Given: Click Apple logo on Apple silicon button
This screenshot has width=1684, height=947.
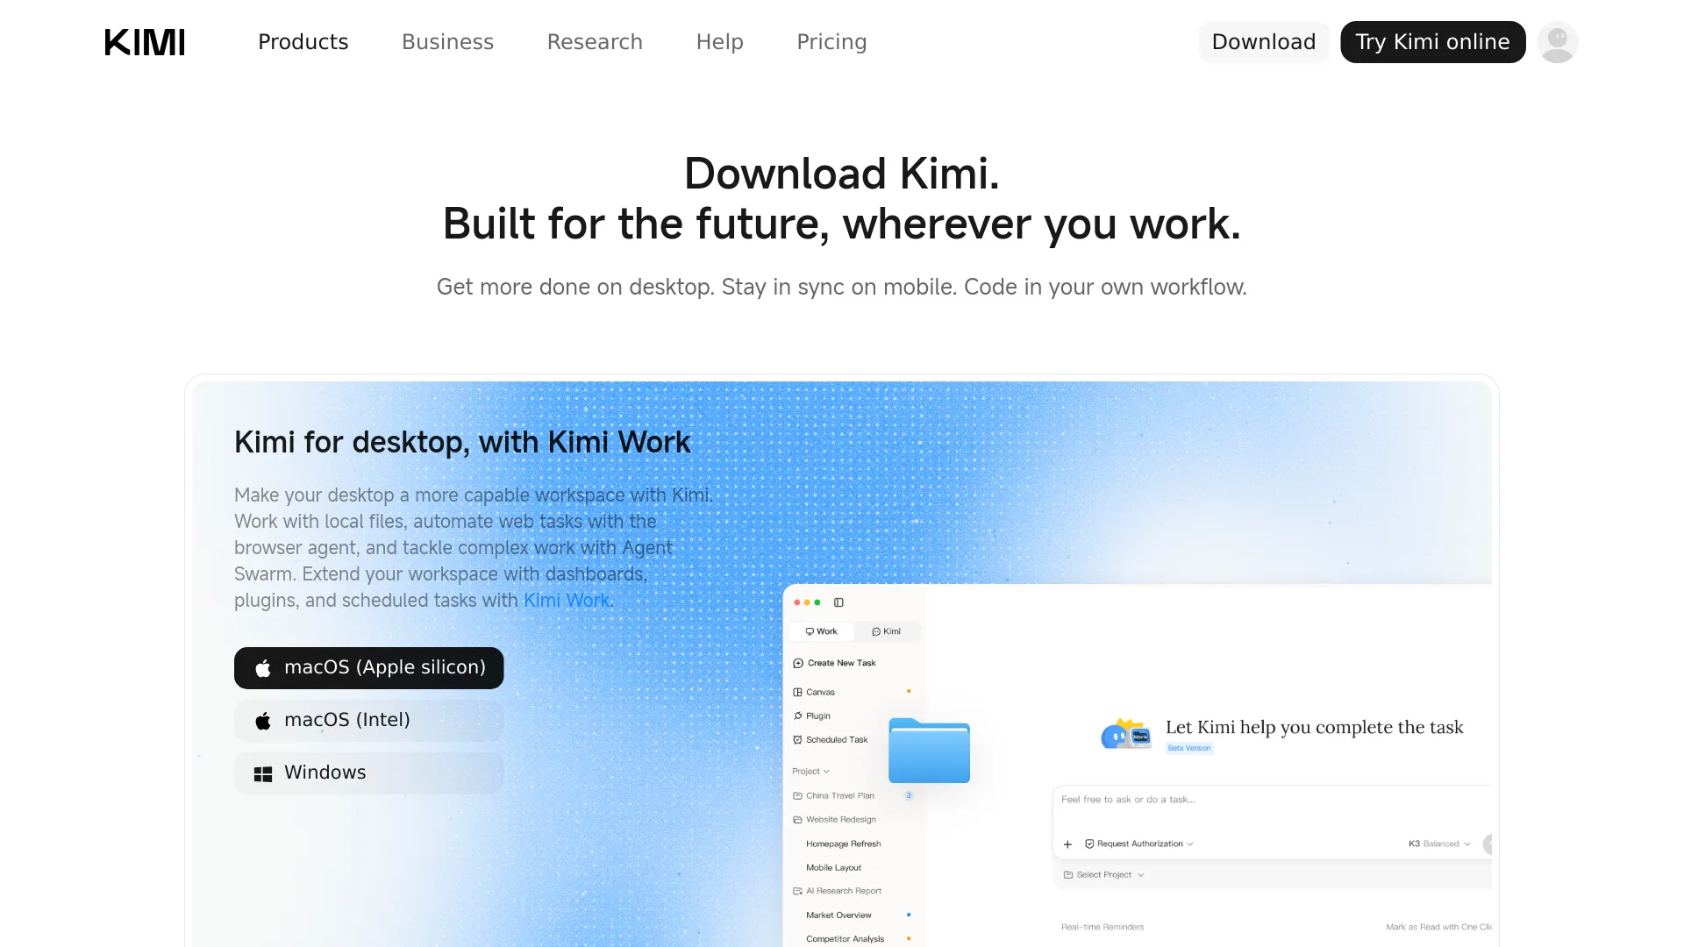Looking at the screenshot, I should pyautogui.click(x=262, y=668).
